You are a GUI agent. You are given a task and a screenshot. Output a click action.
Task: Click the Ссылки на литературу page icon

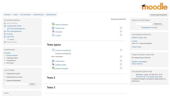click(x=53, y=50)
